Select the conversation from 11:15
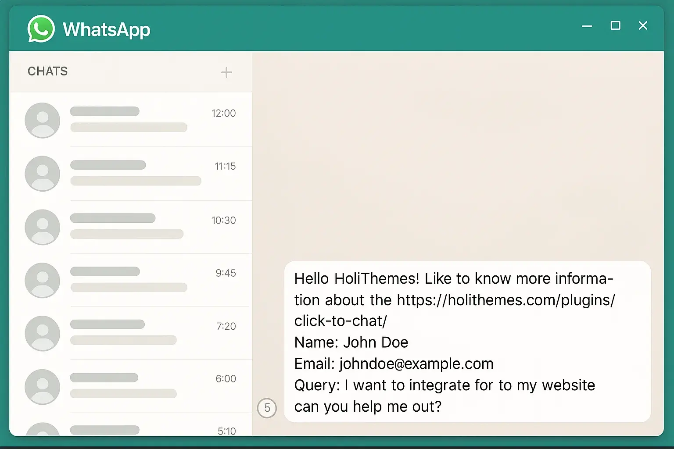 click(x=132, y=173)
